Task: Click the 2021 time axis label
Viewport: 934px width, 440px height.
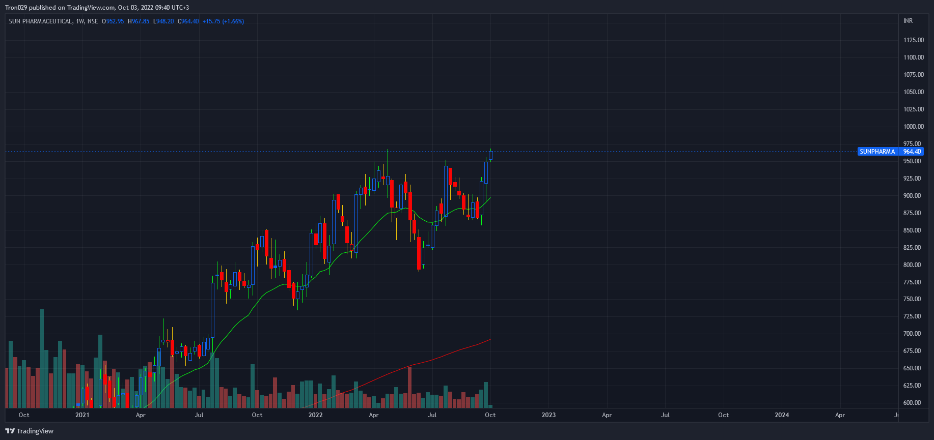Action: (x=82, y=415)
